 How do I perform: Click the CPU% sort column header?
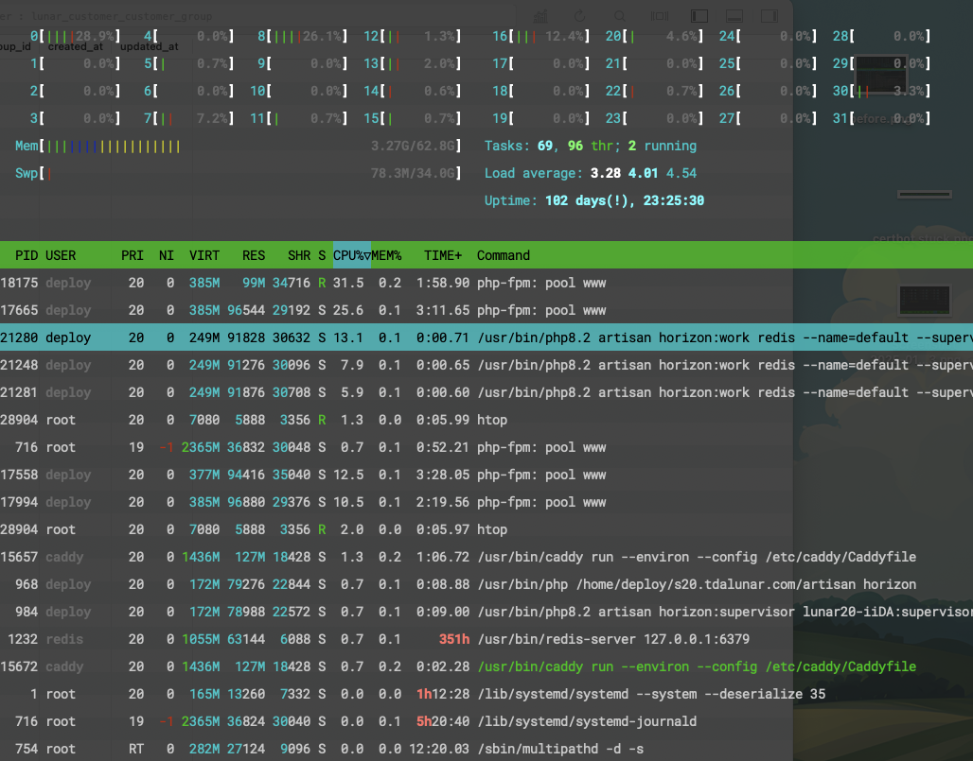point(350,255)
